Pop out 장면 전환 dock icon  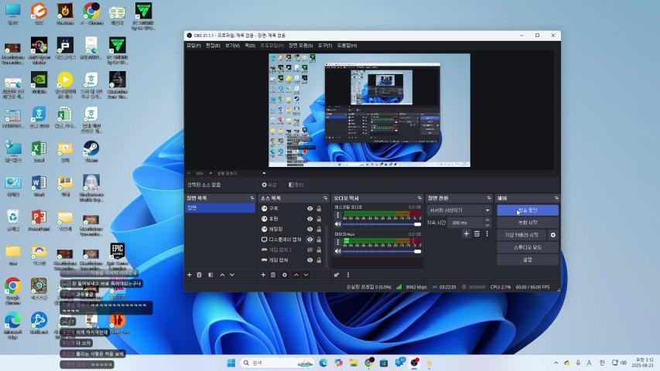489,198
